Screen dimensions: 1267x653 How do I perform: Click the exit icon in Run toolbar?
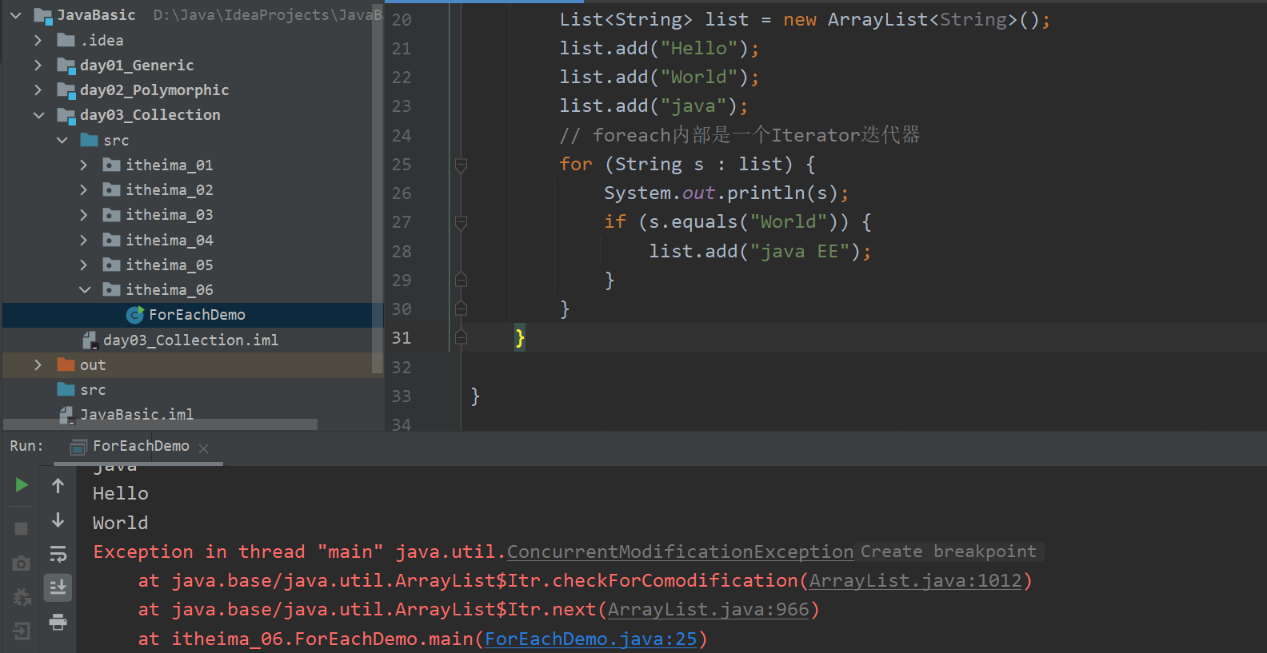(22, 631)
